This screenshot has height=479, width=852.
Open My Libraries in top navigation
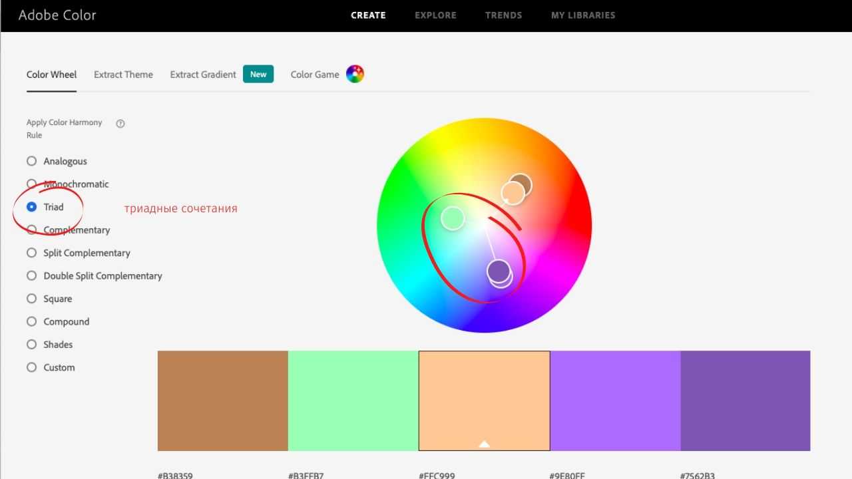point(583,15)
